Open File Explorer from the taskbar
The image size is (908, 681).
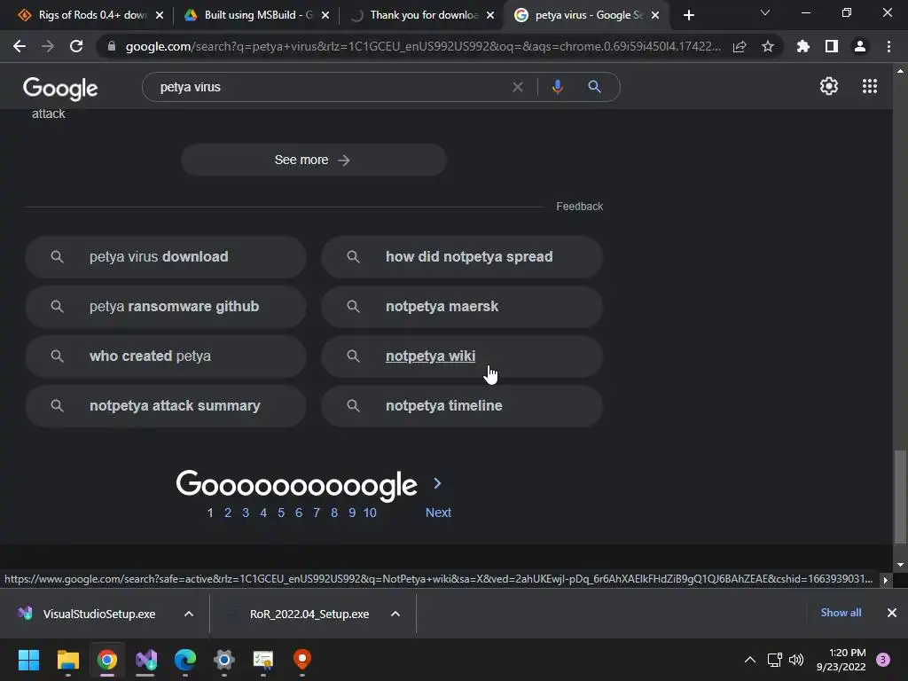click(x=67, y=659)
